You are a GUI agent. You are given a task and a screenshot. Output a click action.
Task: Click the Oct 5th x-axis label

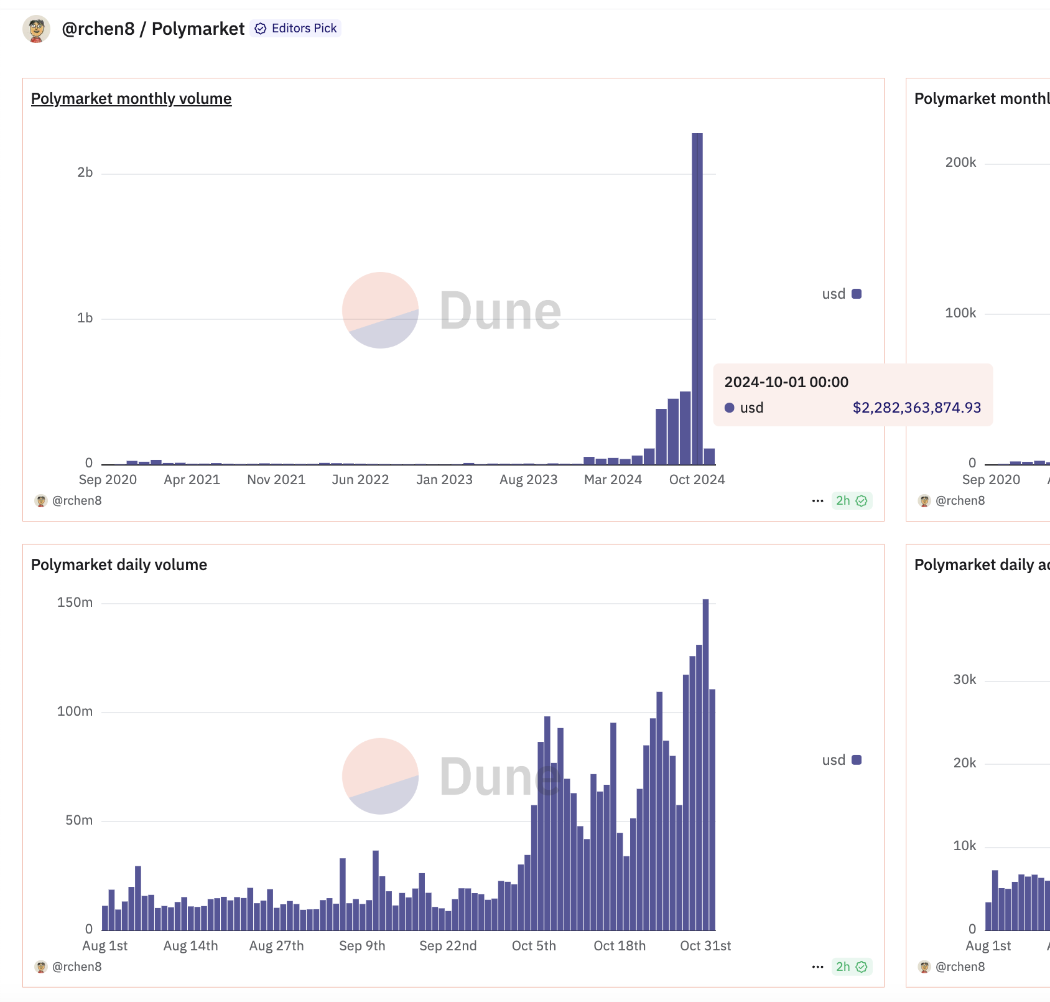click(534, 946)
